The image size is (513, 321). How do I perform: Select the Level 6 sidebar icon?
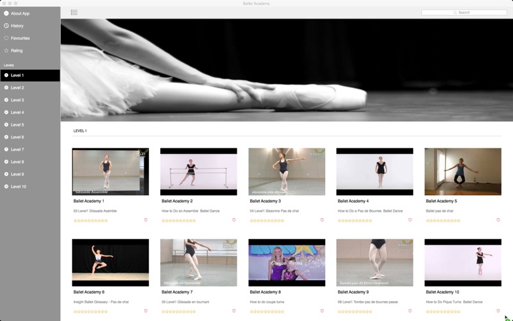tap(6, 137)
